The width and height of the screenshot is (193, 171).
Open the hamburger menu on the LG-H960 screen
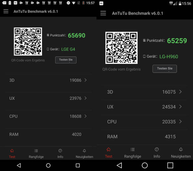(103, 13)
